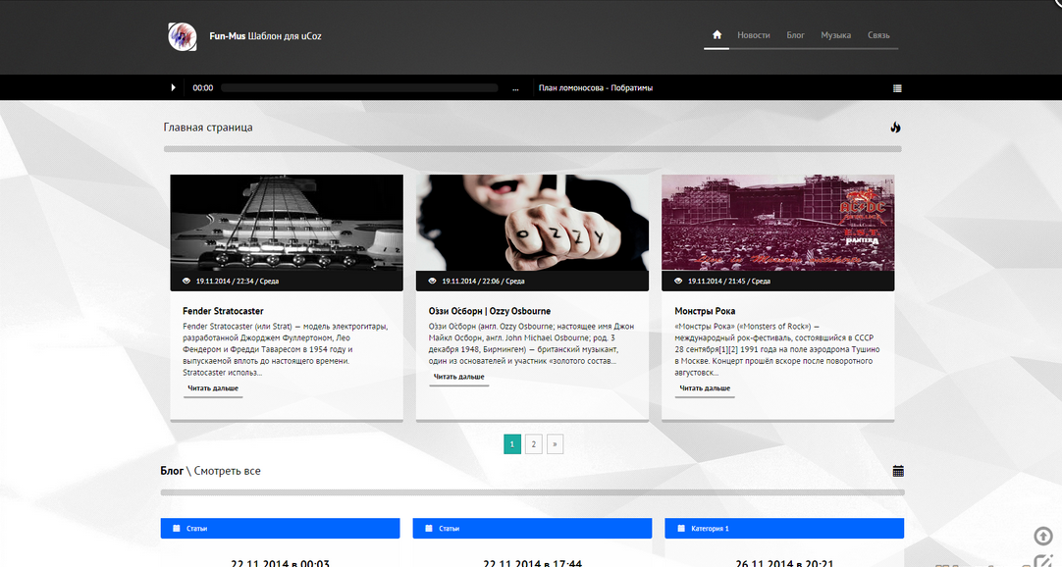The image size is (1062, 567).
Task: Click the flame icon beside Главная страница
Action: pos(895,128)
